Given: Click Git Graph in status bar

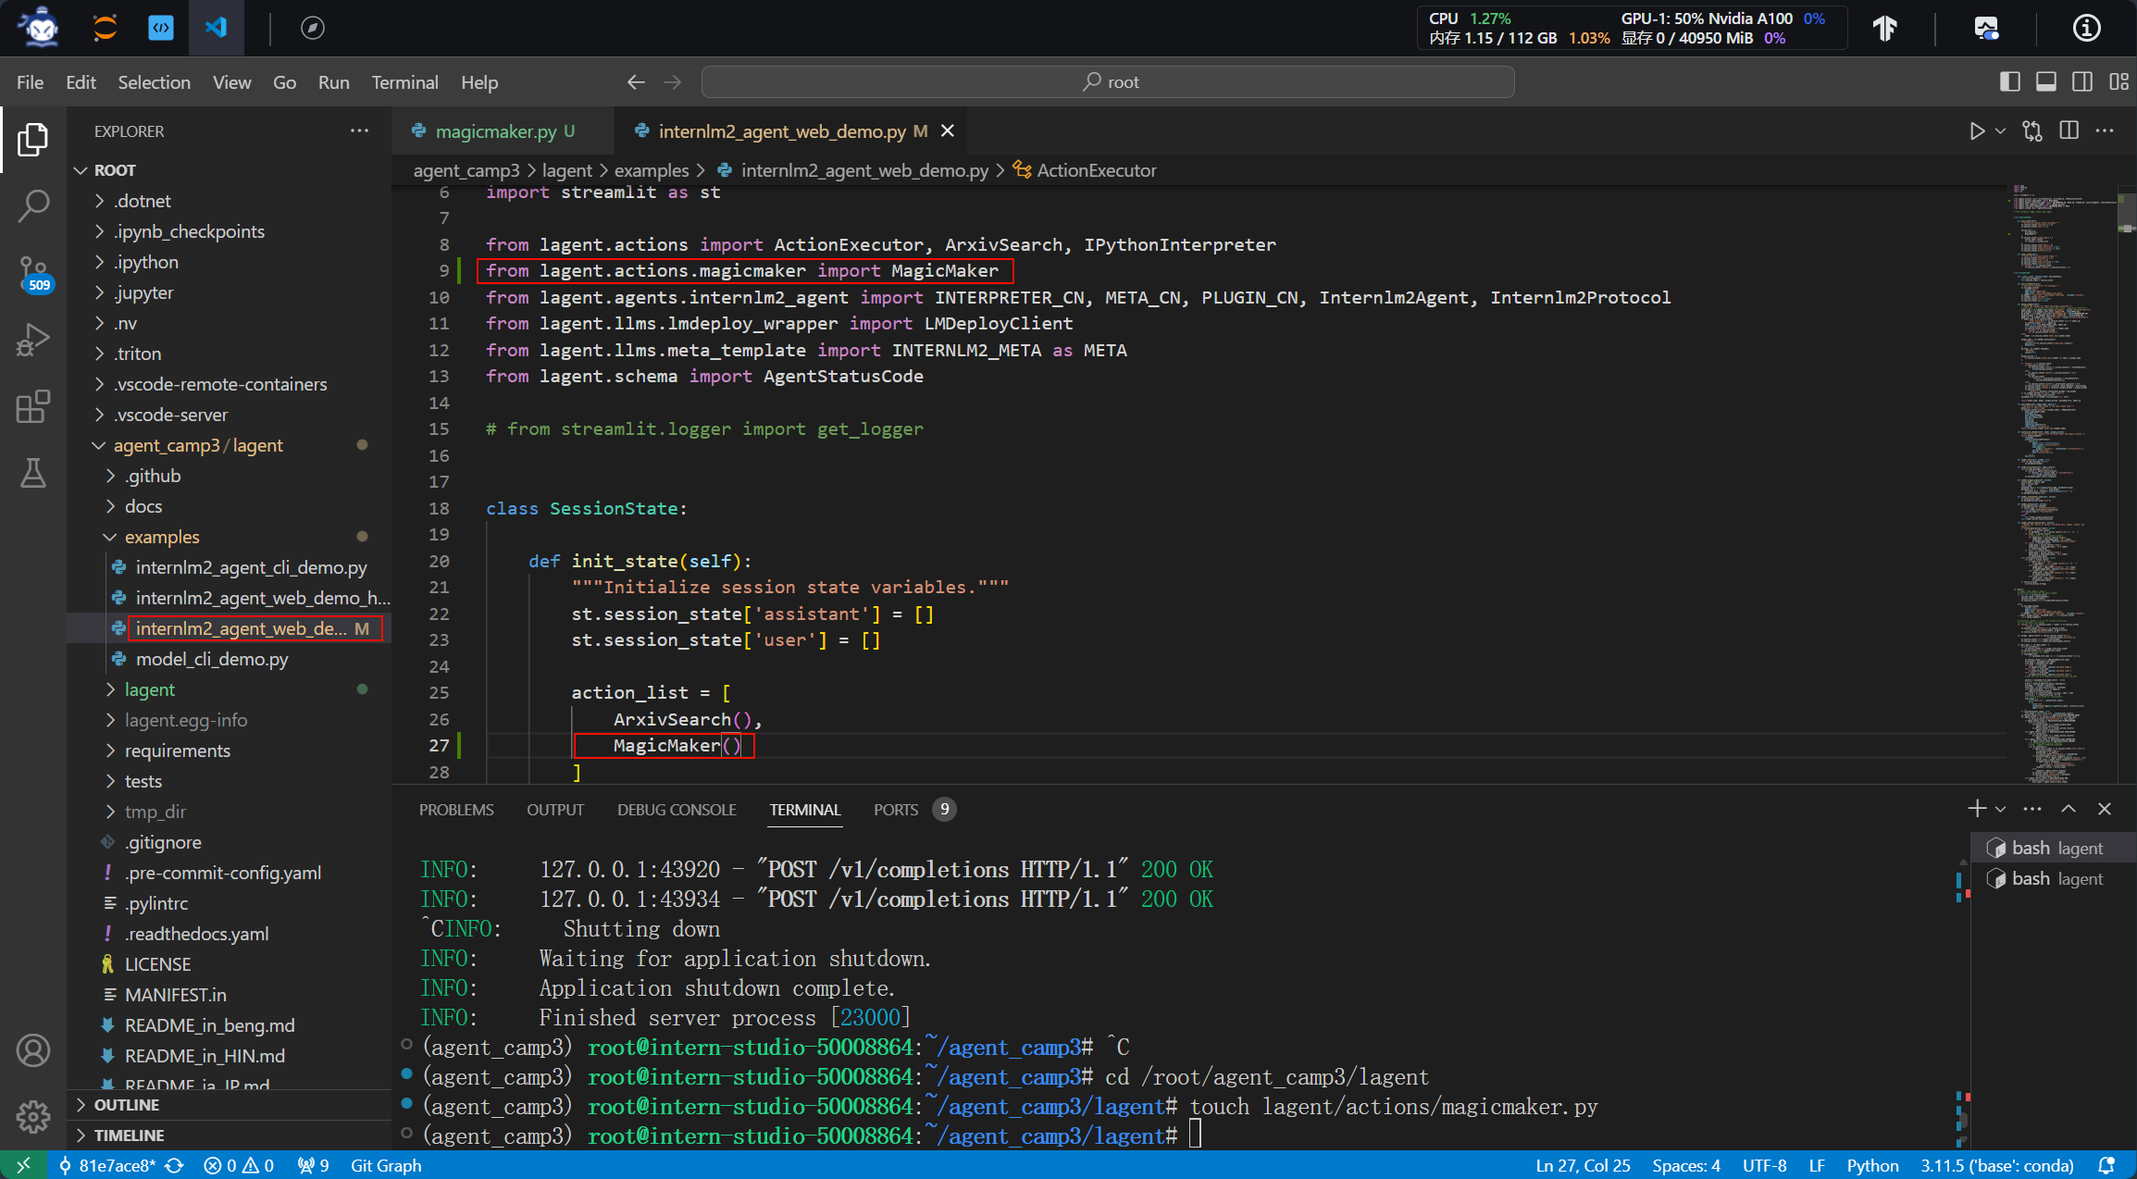Looking at the screenshot, I should click(x=385, y=1165).
